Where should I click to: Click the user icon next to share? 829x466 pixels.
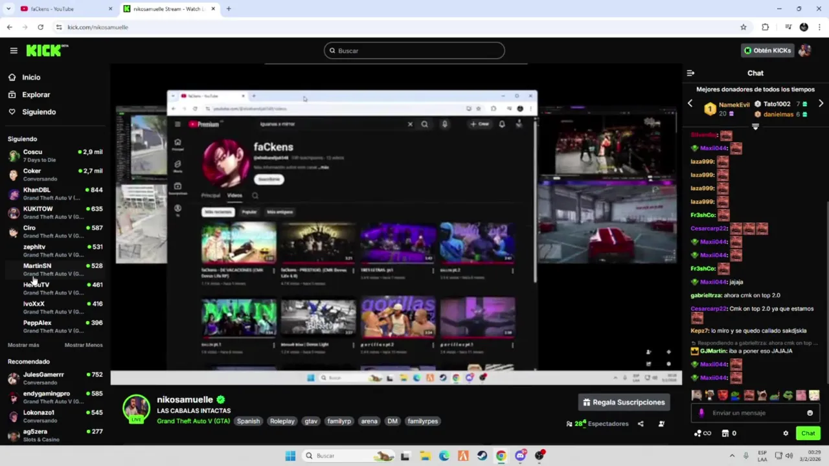(x=661, y=424)
